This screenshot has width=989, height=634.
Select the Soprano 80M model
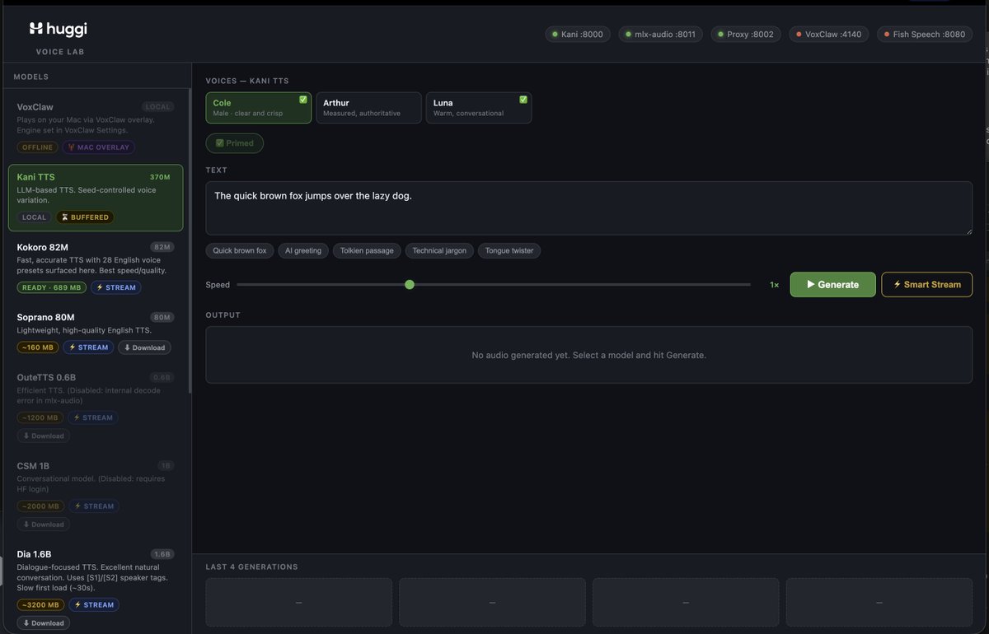click(x=96, y=333)
